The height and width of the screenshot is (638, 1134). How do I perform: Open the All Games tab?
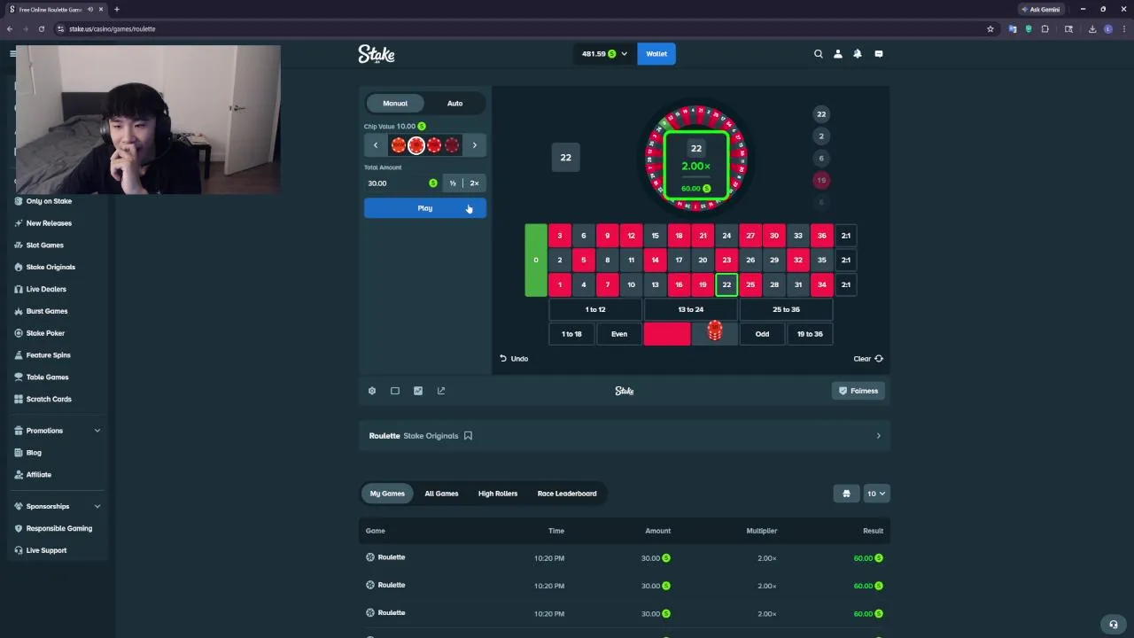[441, 494]
